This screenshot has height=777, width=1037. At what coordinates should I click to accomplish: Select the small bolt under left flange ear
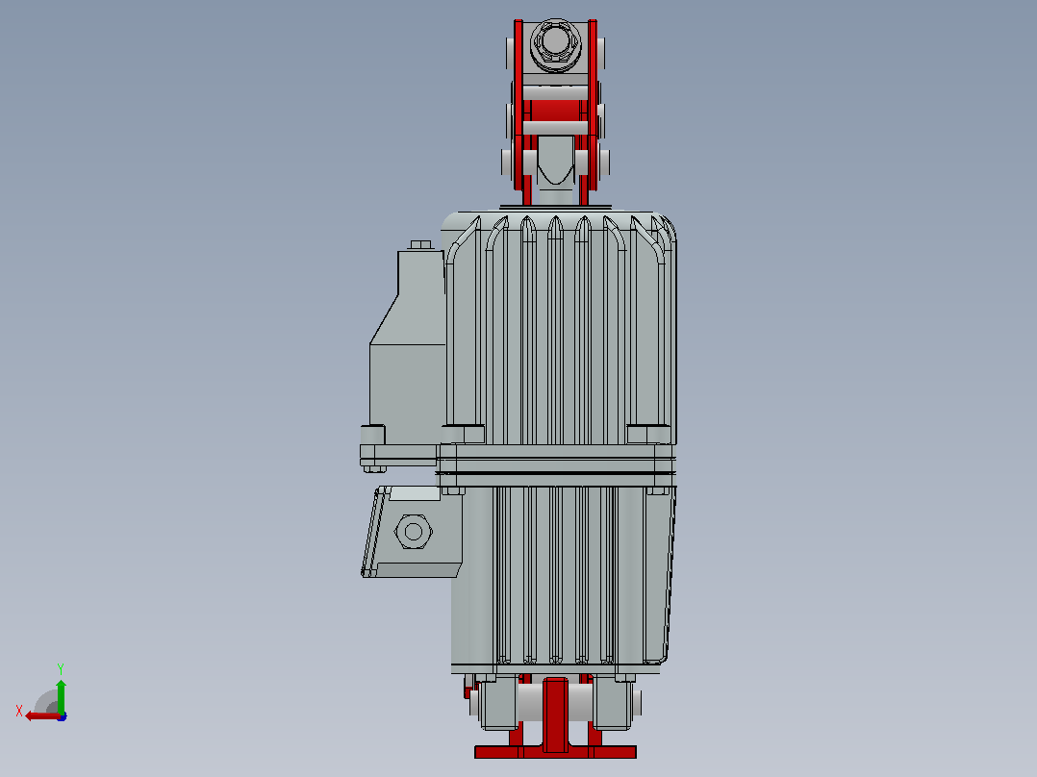[374, 469]
